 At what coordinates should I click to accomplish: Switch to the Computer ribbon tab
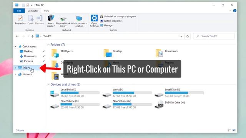click(33, 11)
